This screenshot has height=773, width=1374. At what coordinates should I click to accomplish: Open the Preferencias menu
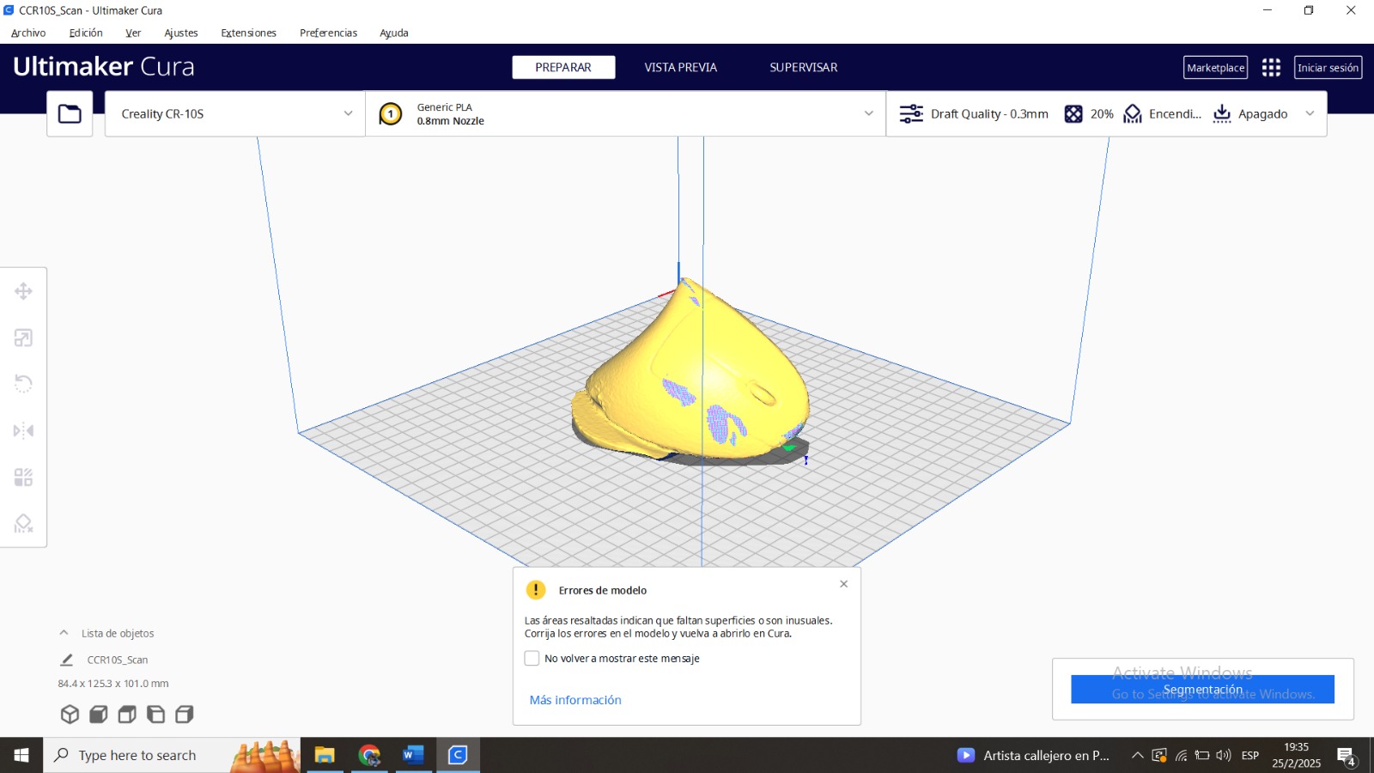pyautogui.click(x=328, y=33)
